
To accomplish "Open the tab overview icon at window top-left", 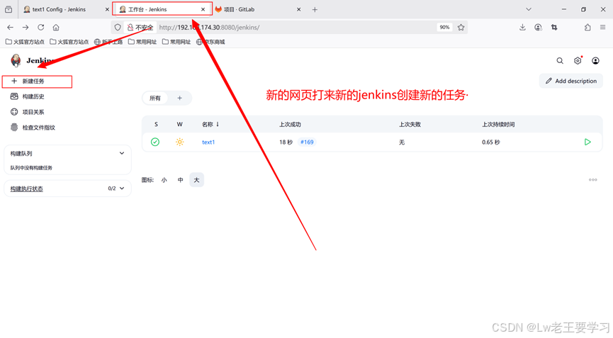I will tap(9, 9).
